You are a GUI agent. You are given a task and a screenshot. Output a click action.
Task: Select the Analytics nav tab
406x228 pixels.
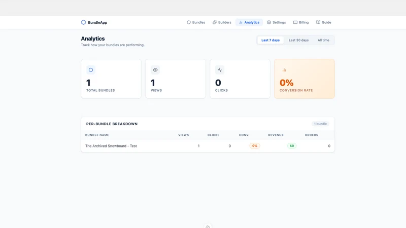tap(249, 22)
